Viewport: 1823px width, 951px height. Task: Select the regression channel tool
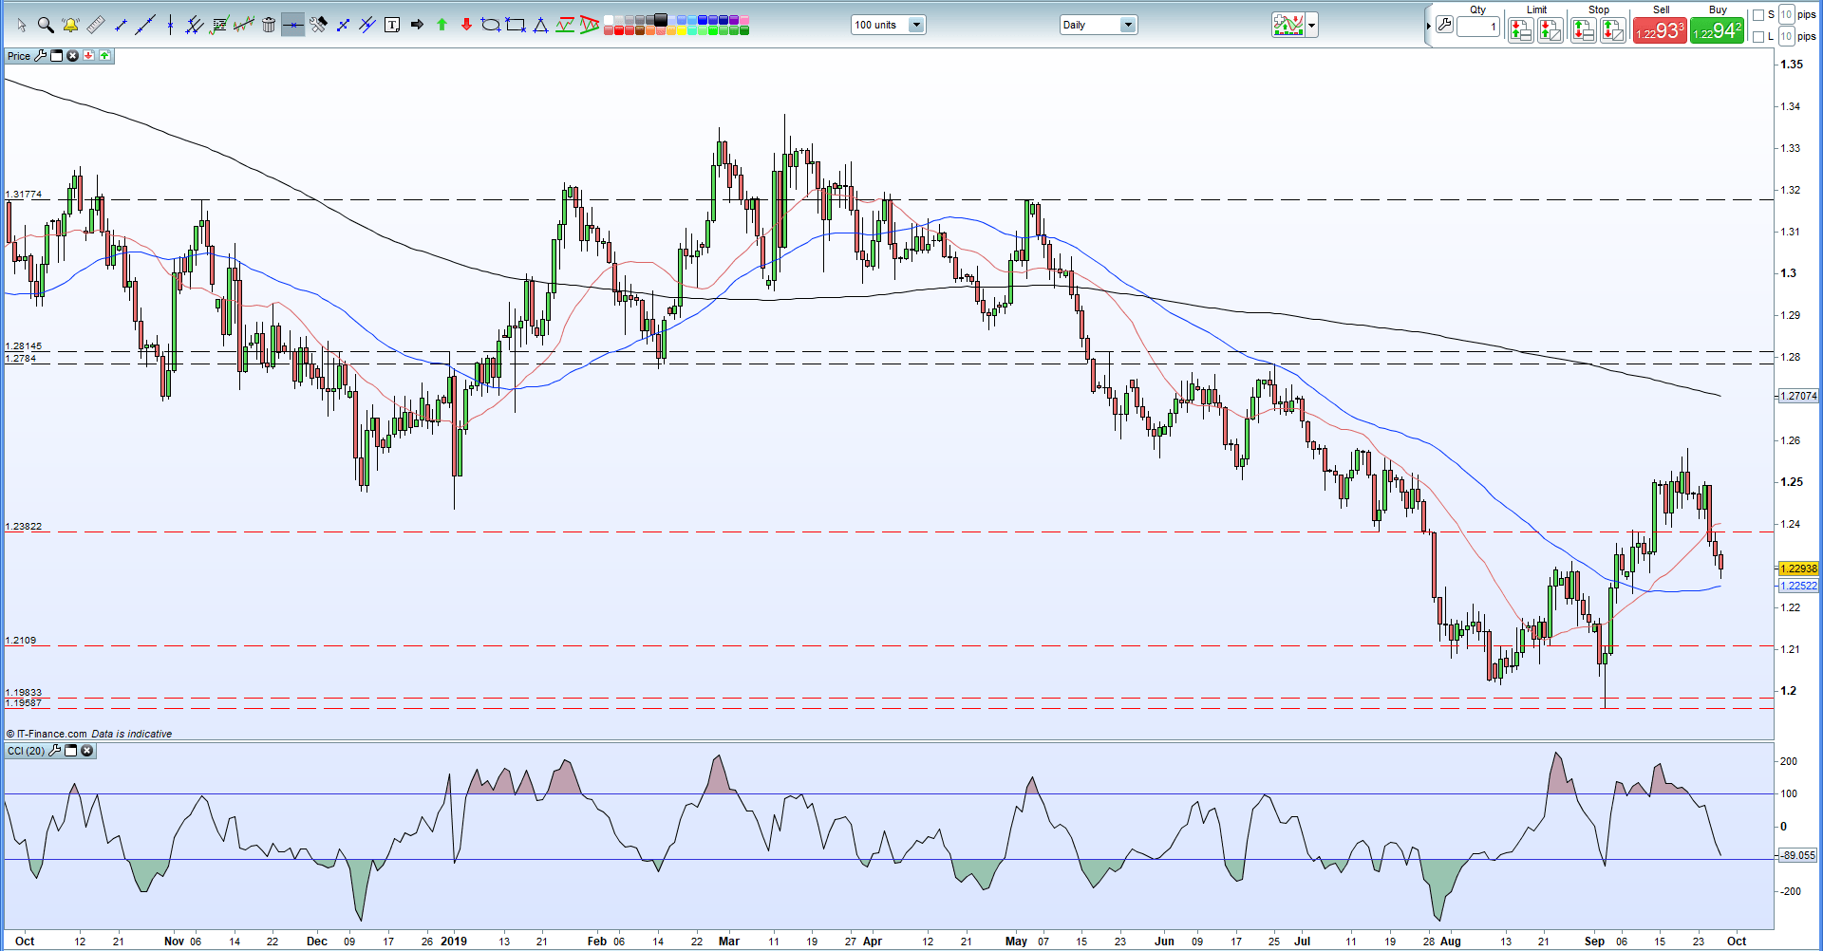point(244,26)
